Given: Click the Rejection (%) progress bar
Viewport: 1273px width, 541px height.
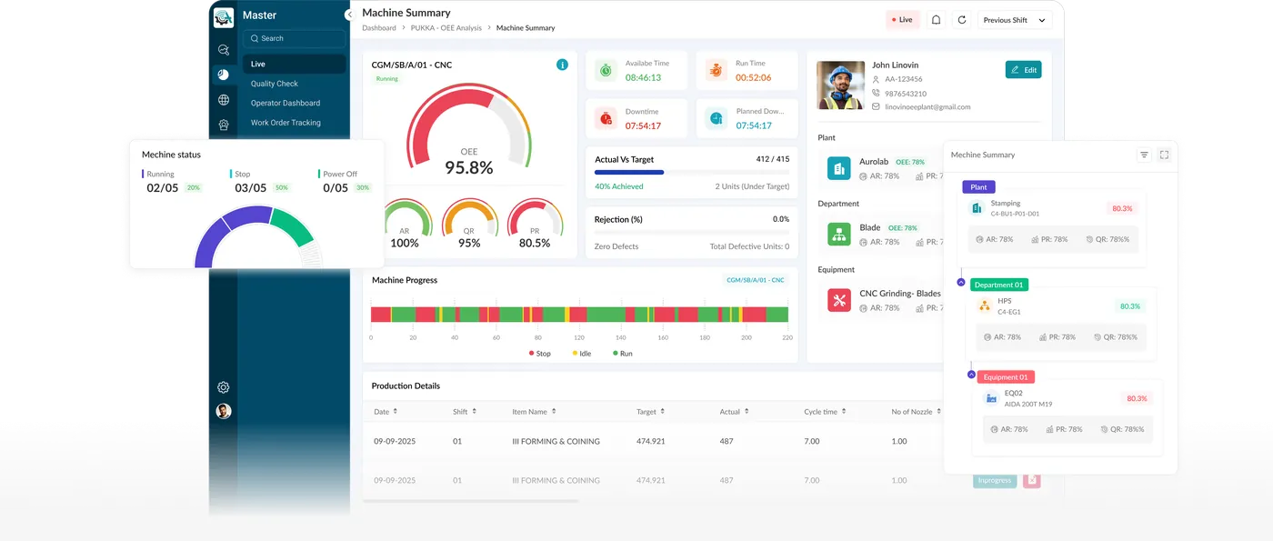Looking at the screenshot, I should pos(692,233).
